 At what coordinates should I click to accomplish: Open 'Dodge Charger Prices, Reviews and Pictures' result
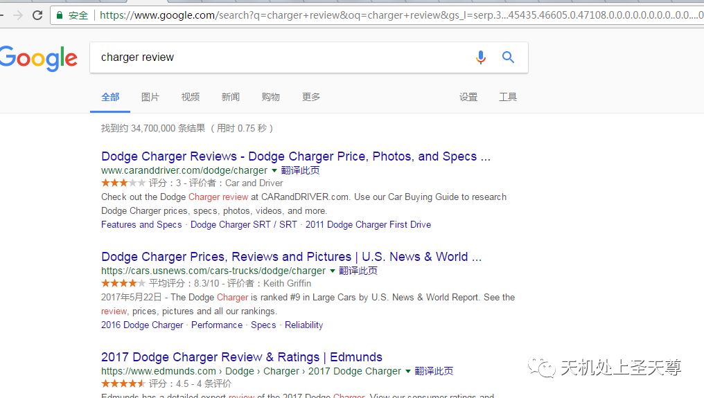(x=291, y=257)
